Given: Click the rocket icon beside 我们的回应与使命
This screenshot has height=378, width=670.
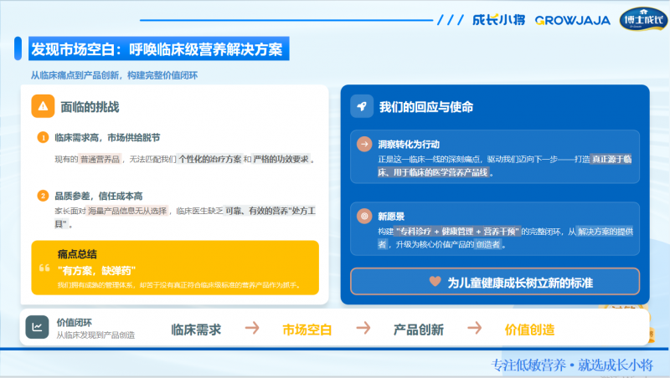Looking at the screenshot, I should click(362, 107).
